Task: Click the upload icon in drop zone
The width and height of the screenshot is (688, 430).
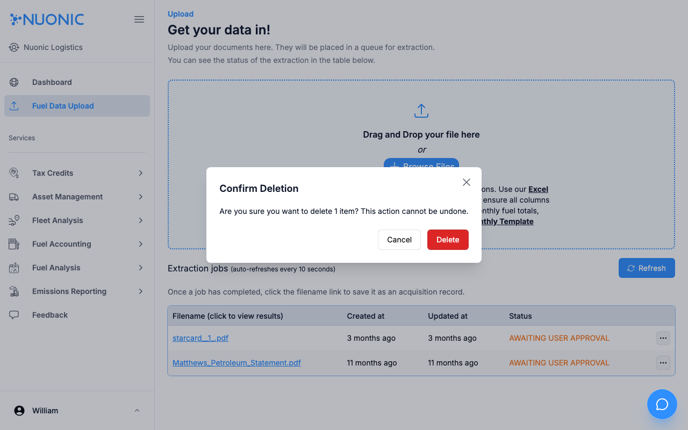Action: click(x=421, y=111)
